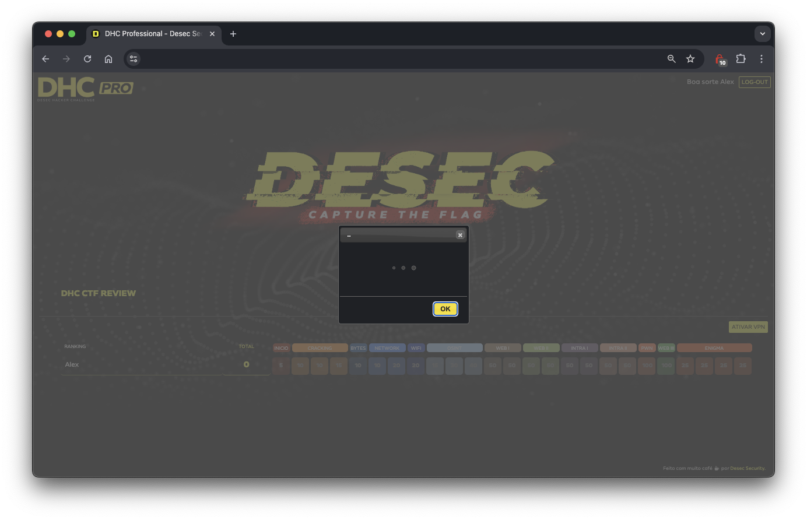Open the Desec Security footer link
The image size is (807, 520).
pos(748,468)
